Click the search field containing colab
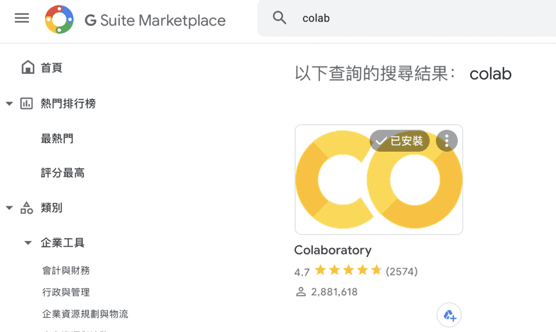This screenshot has width=556, height=332. point(406,18)
